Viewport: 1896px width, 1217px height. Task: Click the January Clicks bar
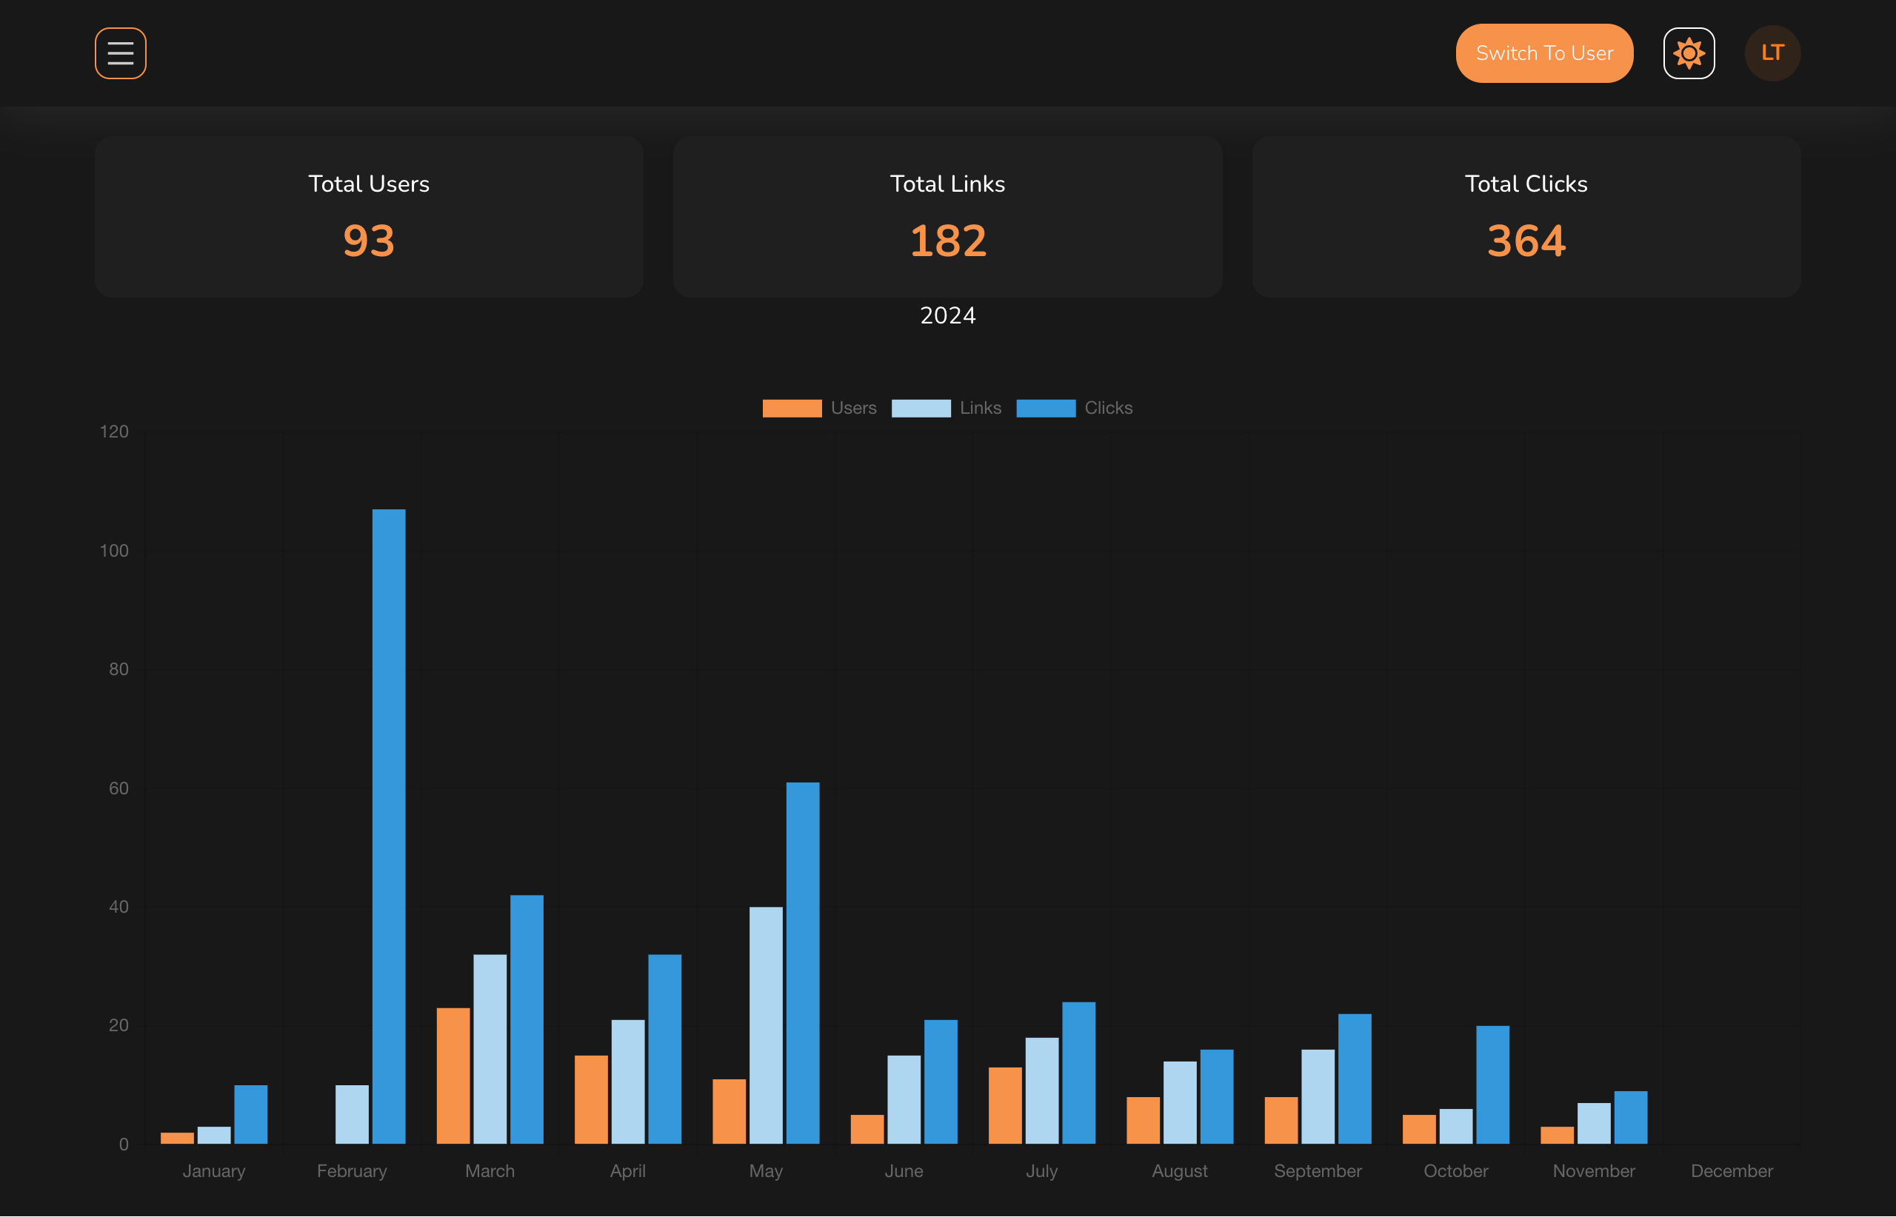pos(250,1114)
